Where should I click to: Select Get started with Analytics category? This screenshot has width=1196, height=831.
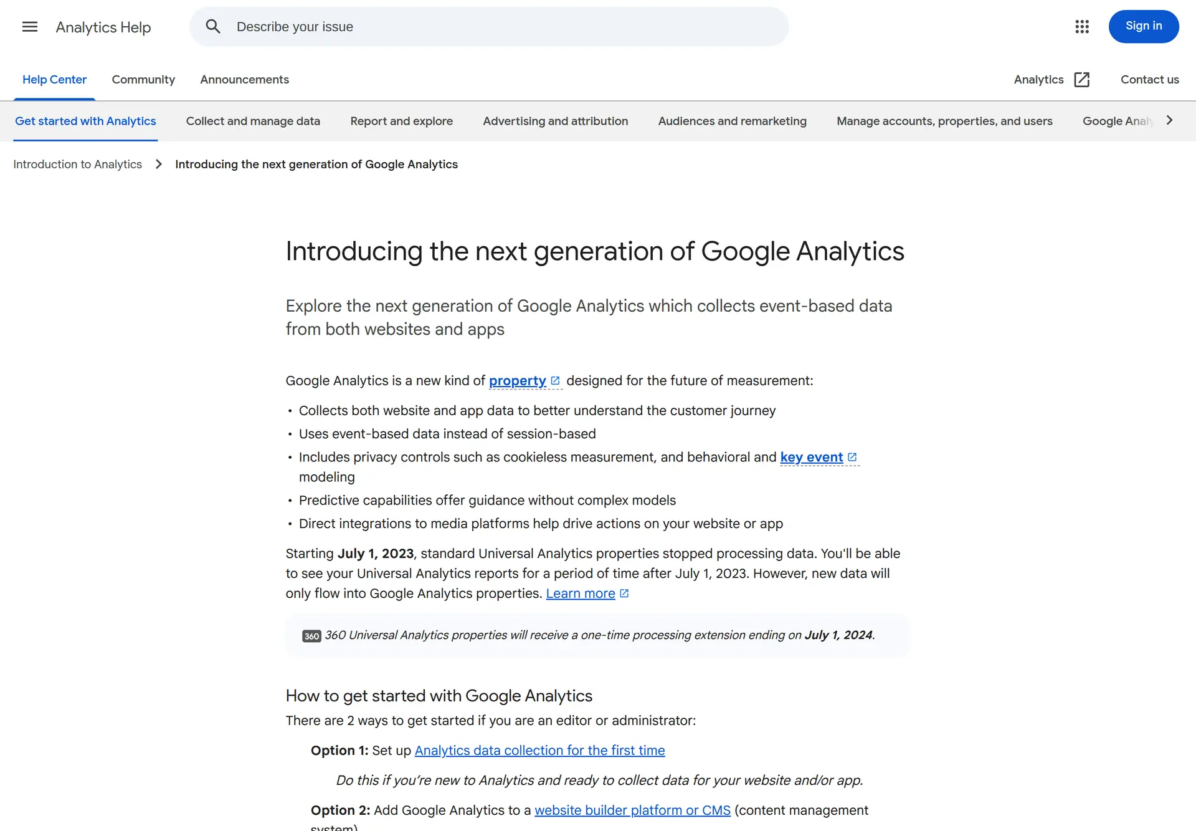pyautogui.click(x=85, y=121)
